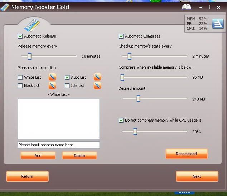Click the '96 MB' value

point(198,77)
